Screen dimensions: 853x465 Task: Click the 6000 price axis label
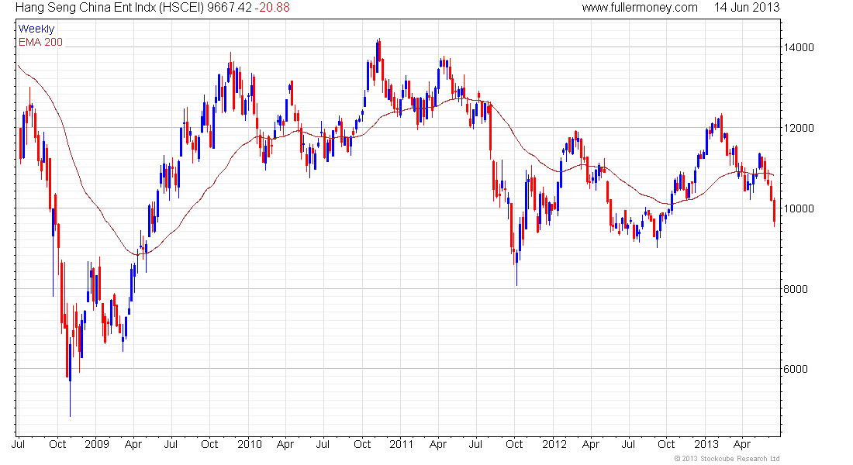point(796,369)
